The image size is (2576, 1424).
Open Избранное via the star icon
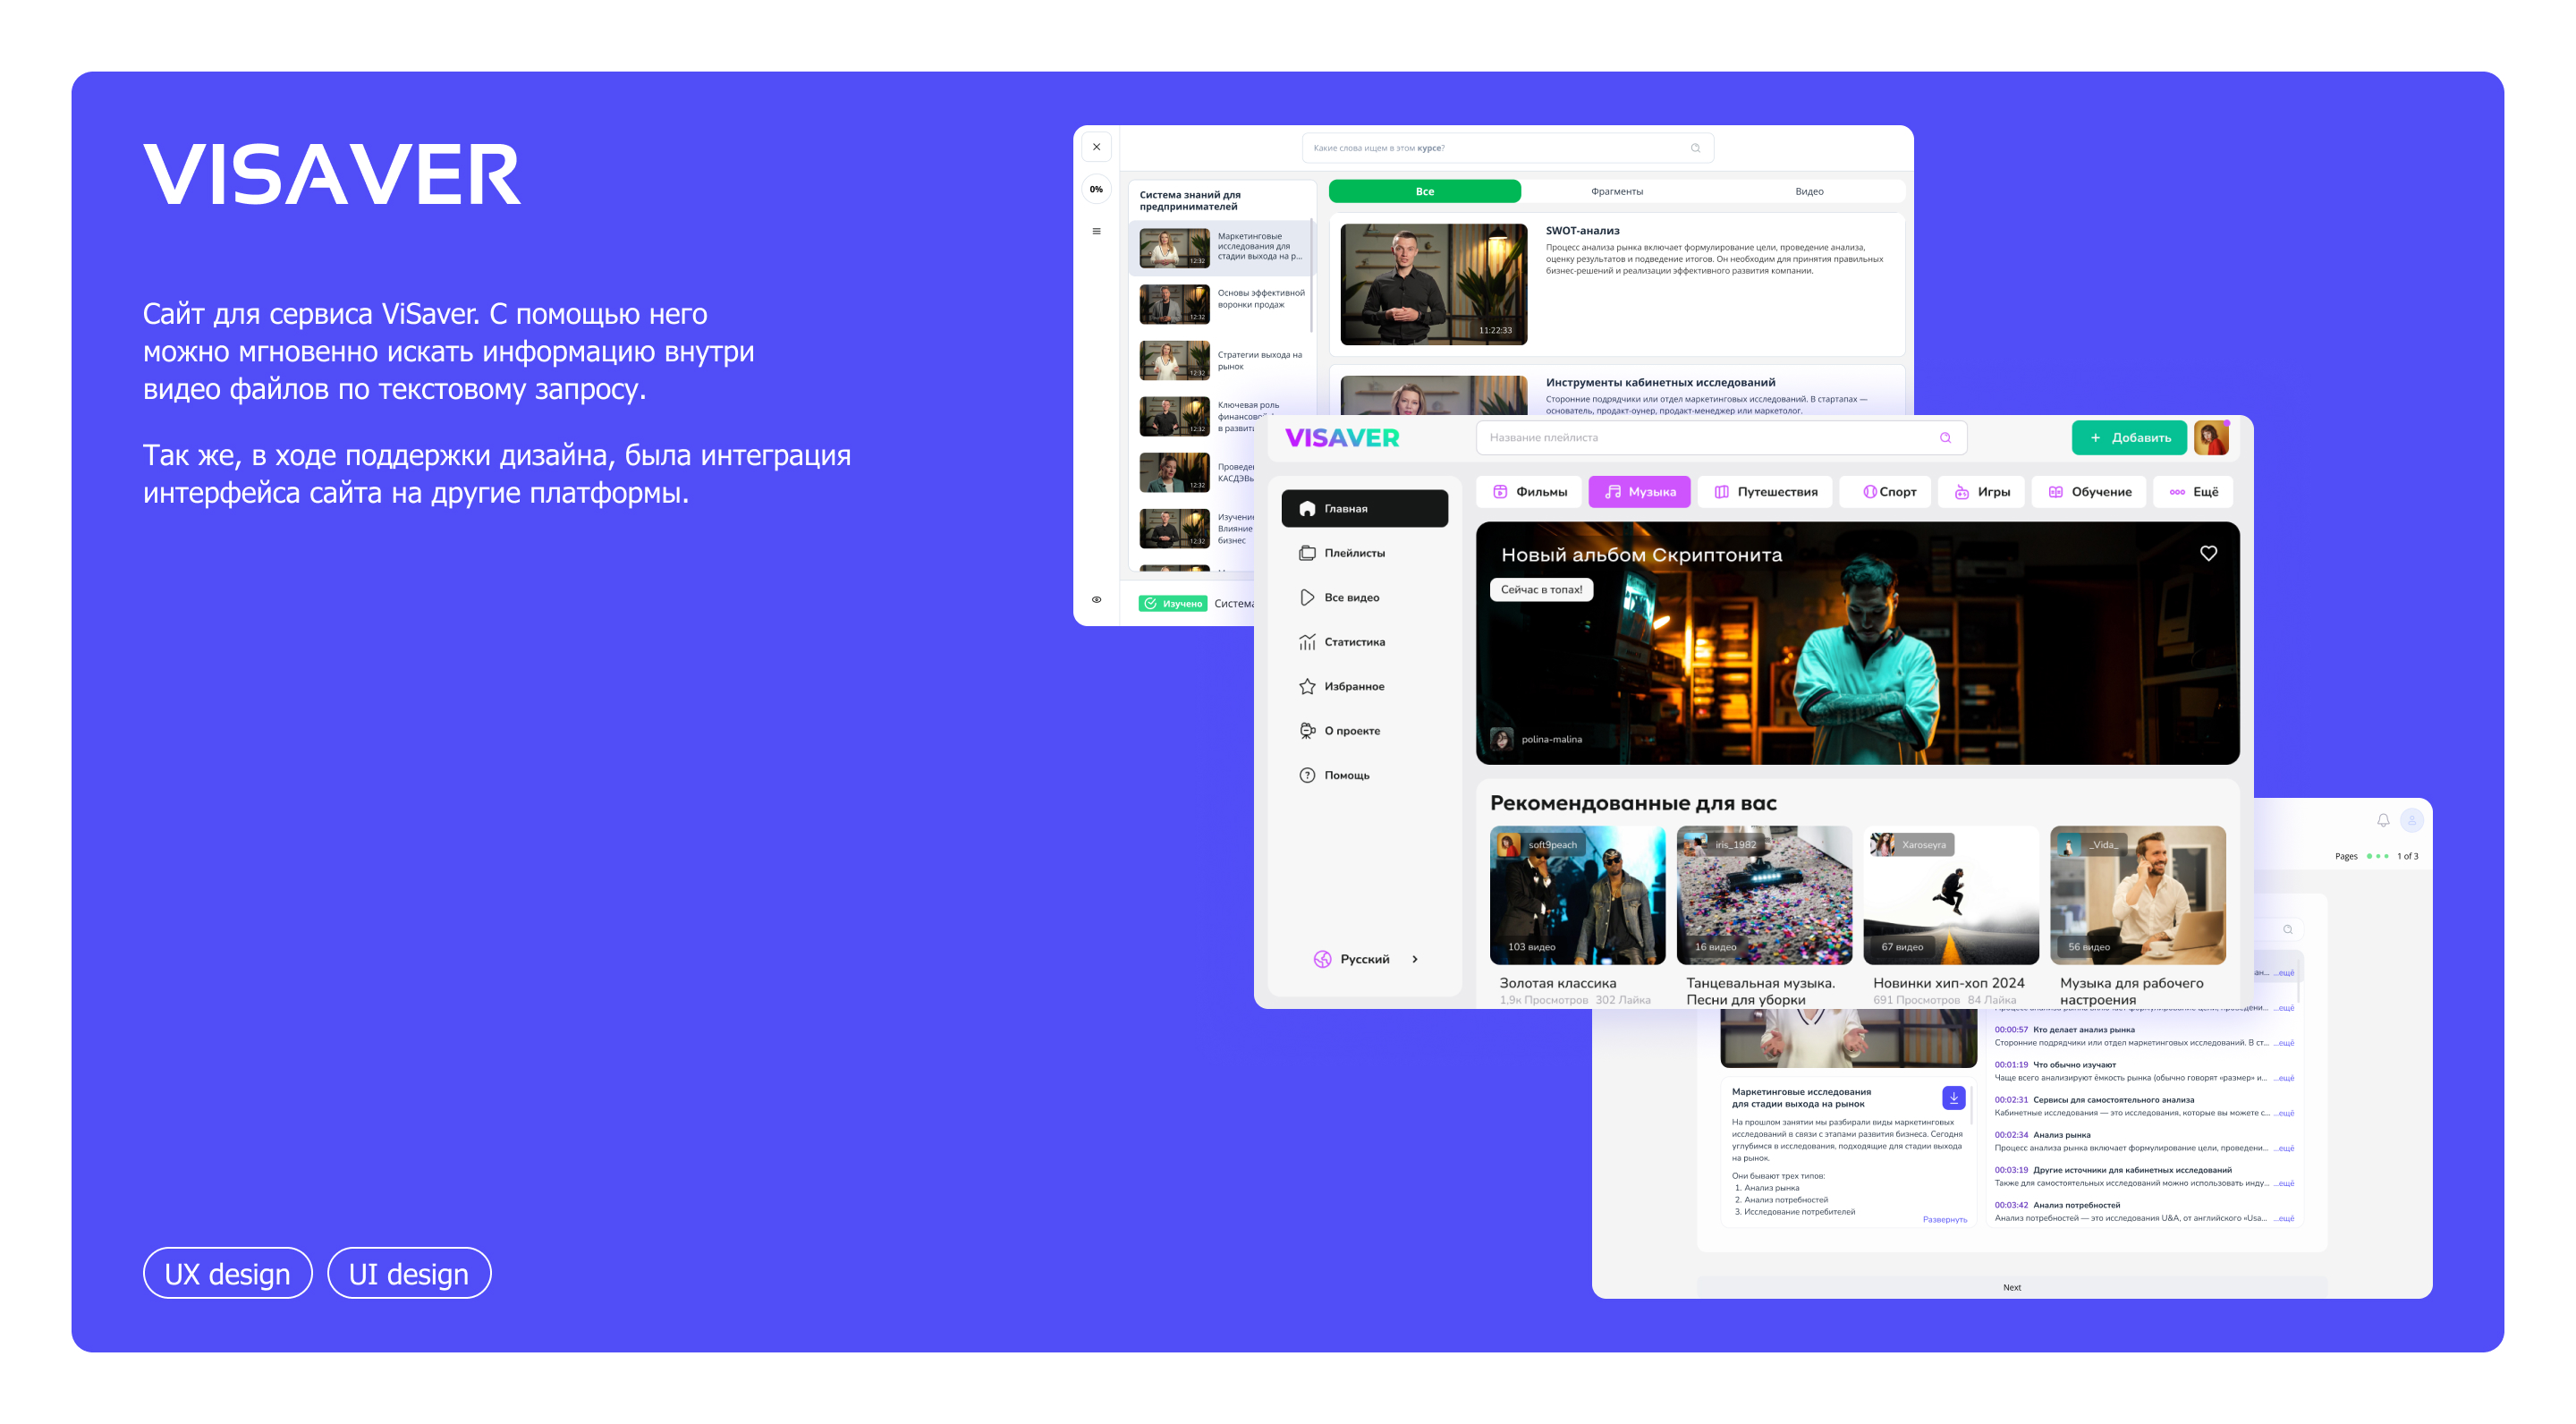point(1354,686)
